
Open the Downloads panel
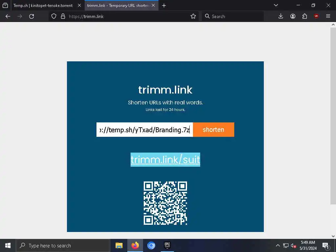point(281,16)
